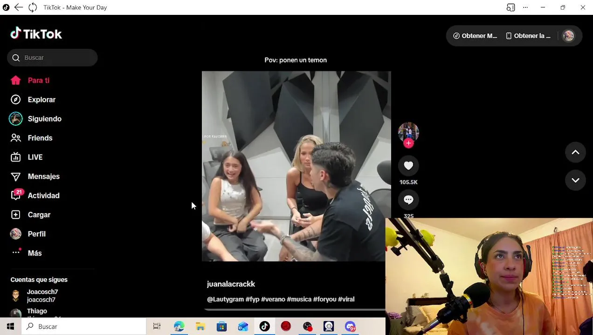593x335 pixels.
Task: Click the Buscar search field in TikTok
Action: [x=52, y=58]
